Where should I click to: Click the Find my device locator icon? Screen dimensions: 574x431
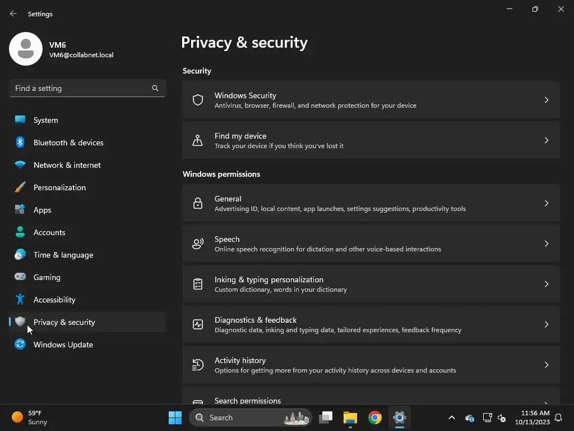pos(198,140)
